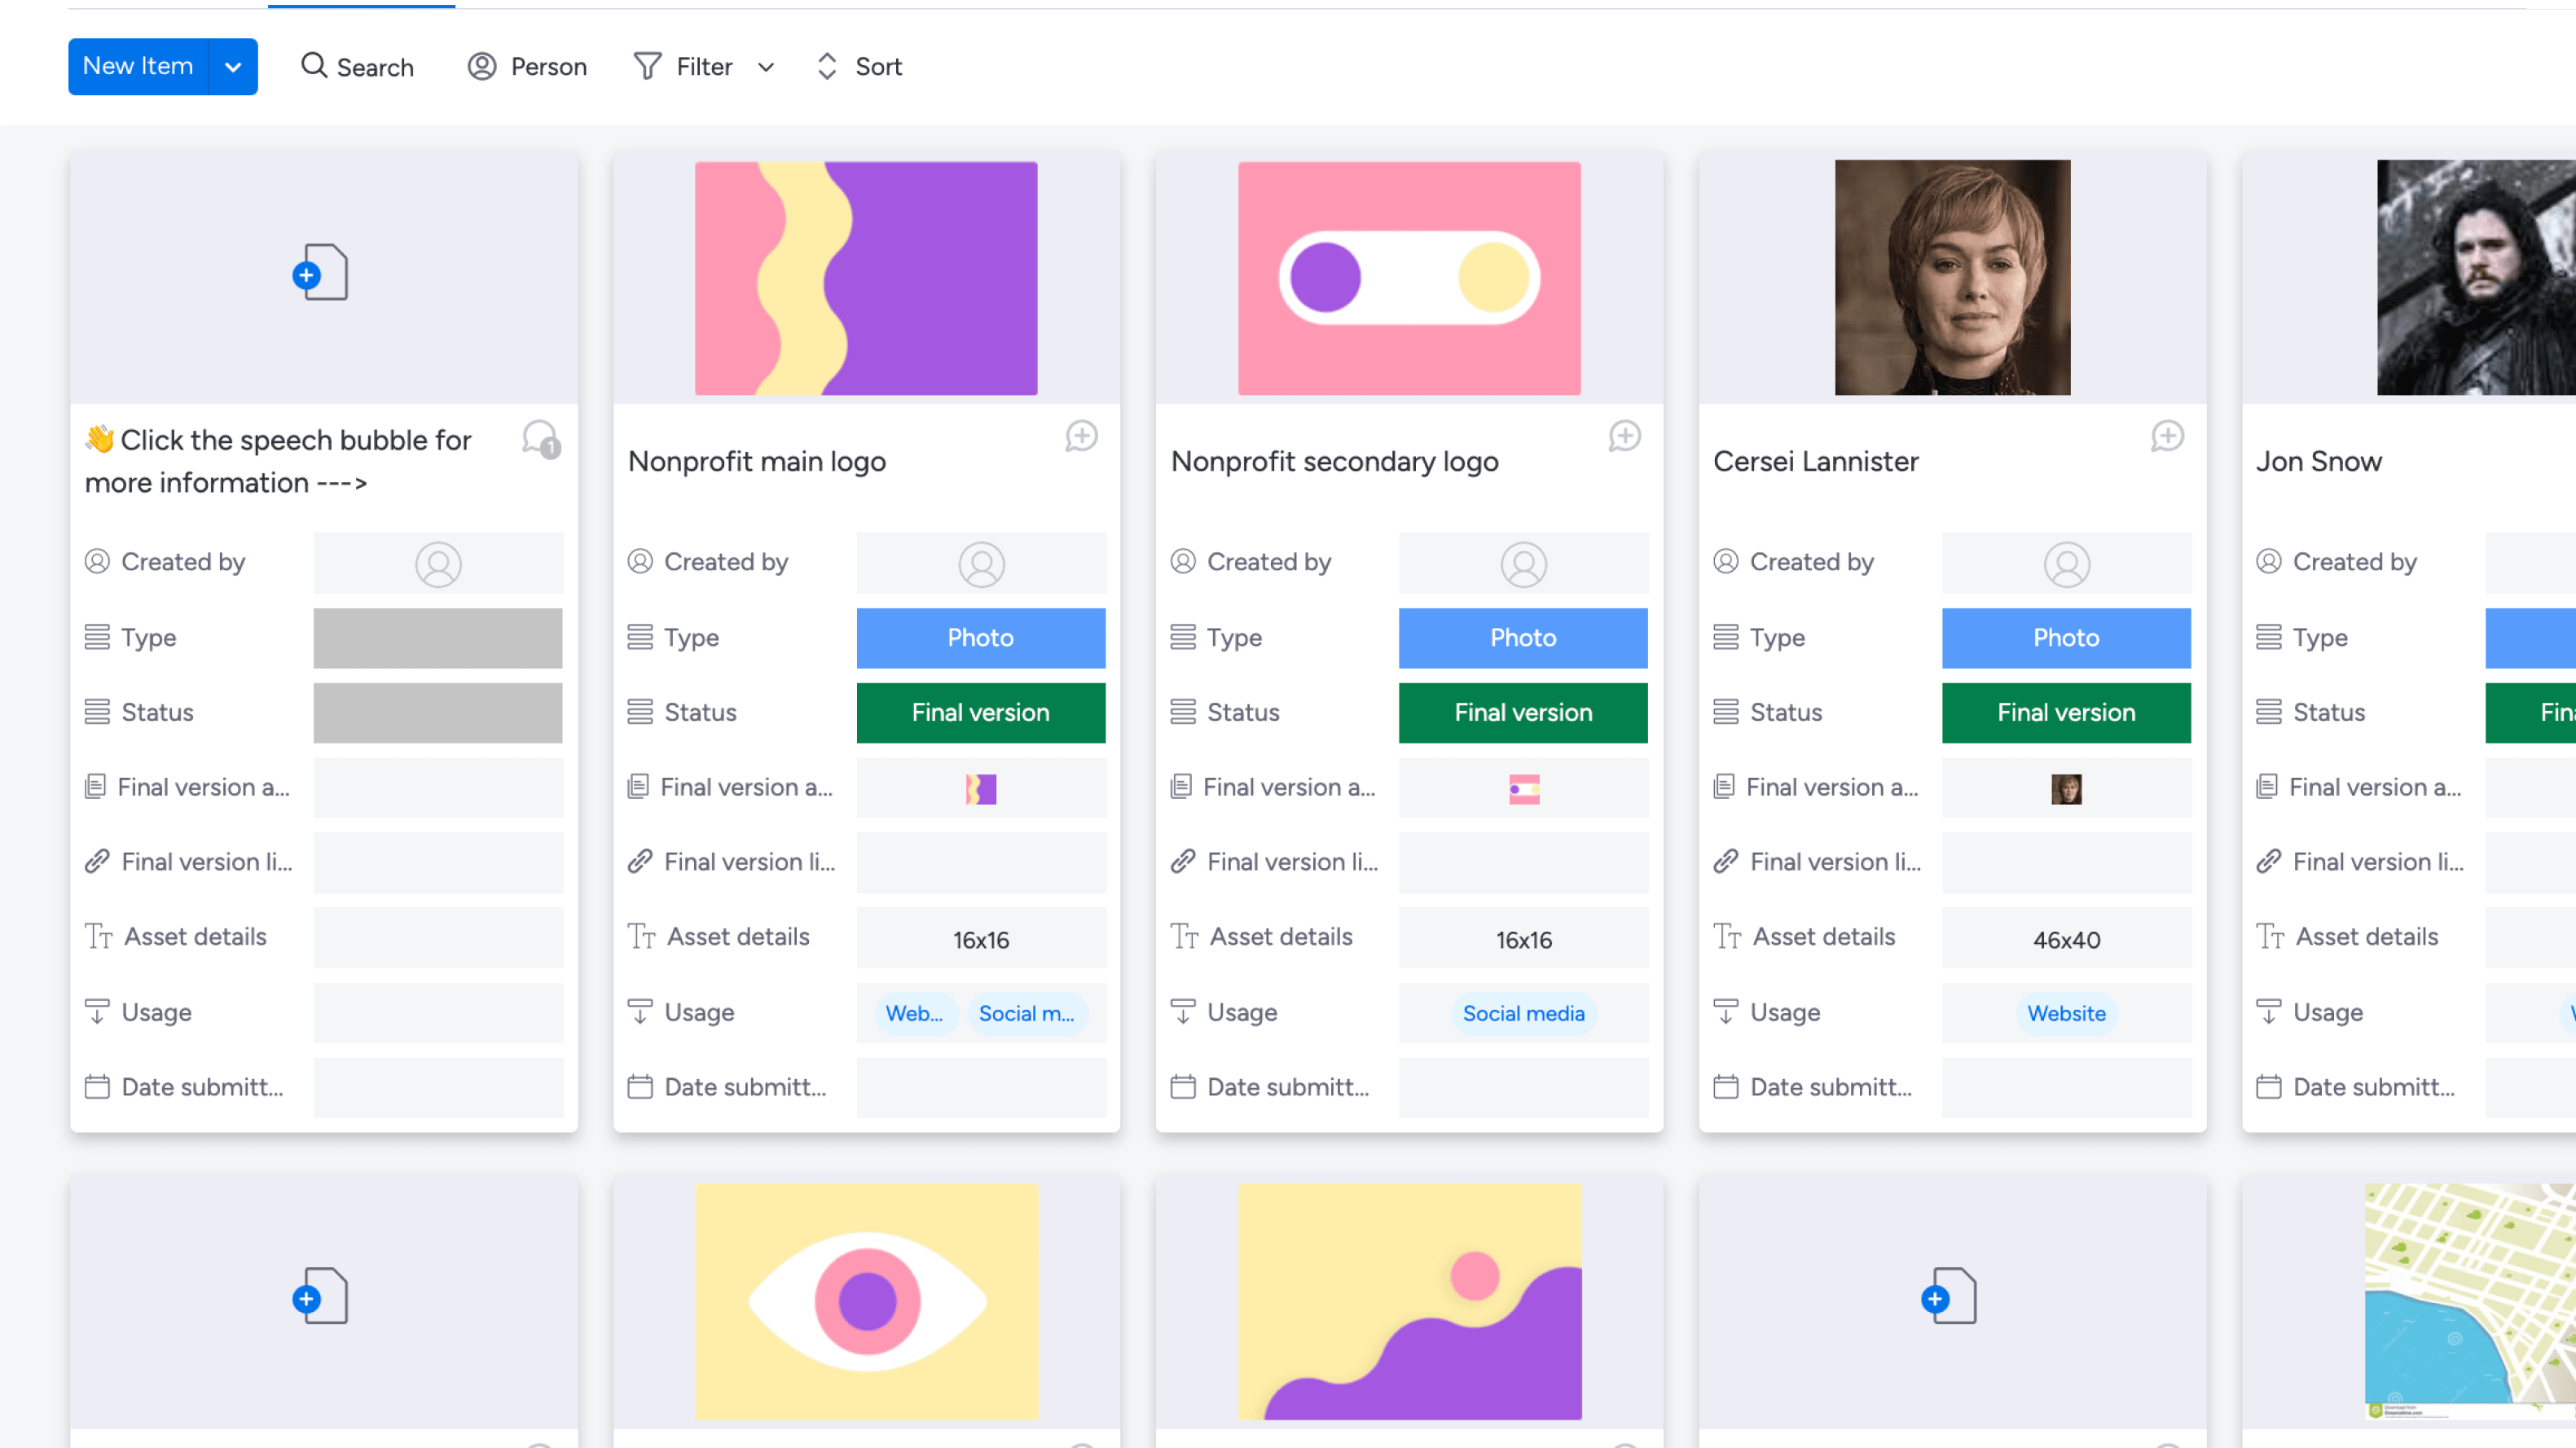Click the Person filter icon in the toolbar

(483, 66)
